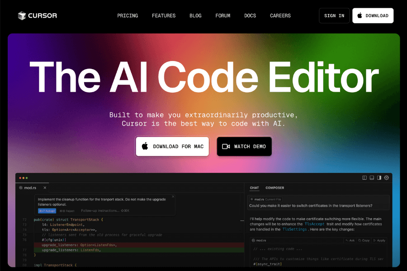Click the TlsSettings code reference
Screen dimensions: 407x271
click(x=294, y=229)
